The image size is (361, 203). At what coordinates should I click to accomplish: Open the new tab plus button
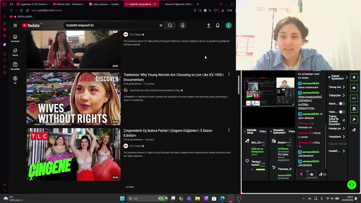pyautogui.click(x=198, y=4)
